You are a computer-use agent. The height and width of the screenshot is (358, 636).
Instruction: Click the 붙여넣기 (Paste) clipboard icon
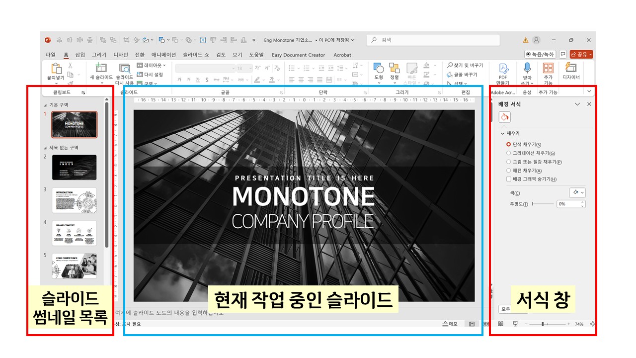coord(56,68)
